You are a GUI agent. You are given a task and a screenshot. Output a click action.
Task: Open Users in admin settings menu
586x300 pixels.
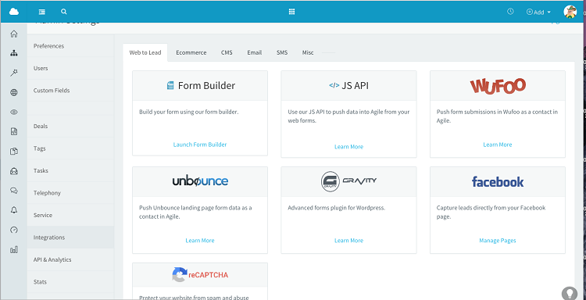point(70,69)
